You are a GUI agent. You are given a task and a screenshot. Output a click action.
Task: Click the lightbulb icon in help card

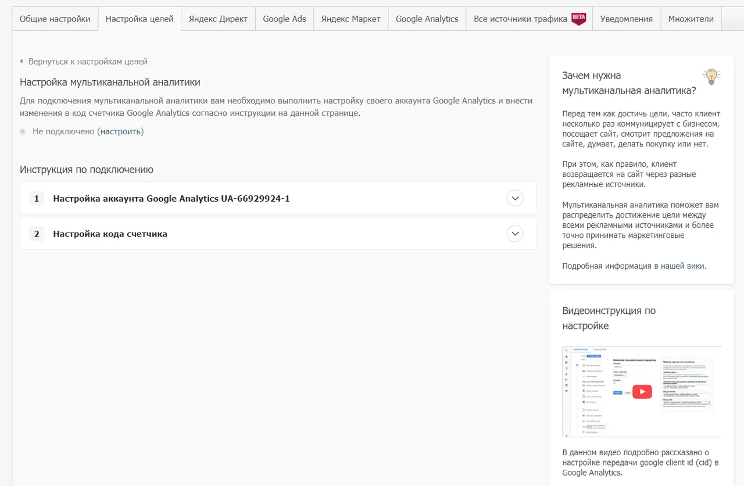(711, 77)
